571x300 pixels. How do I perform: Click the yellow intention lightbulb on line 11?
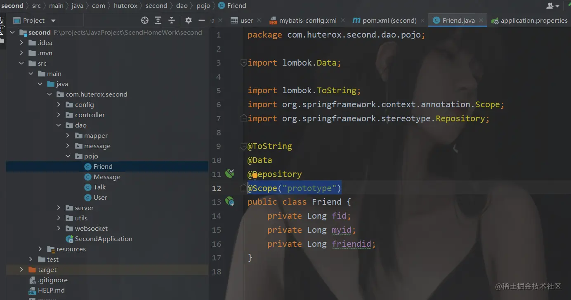click(x=255, y=176)
